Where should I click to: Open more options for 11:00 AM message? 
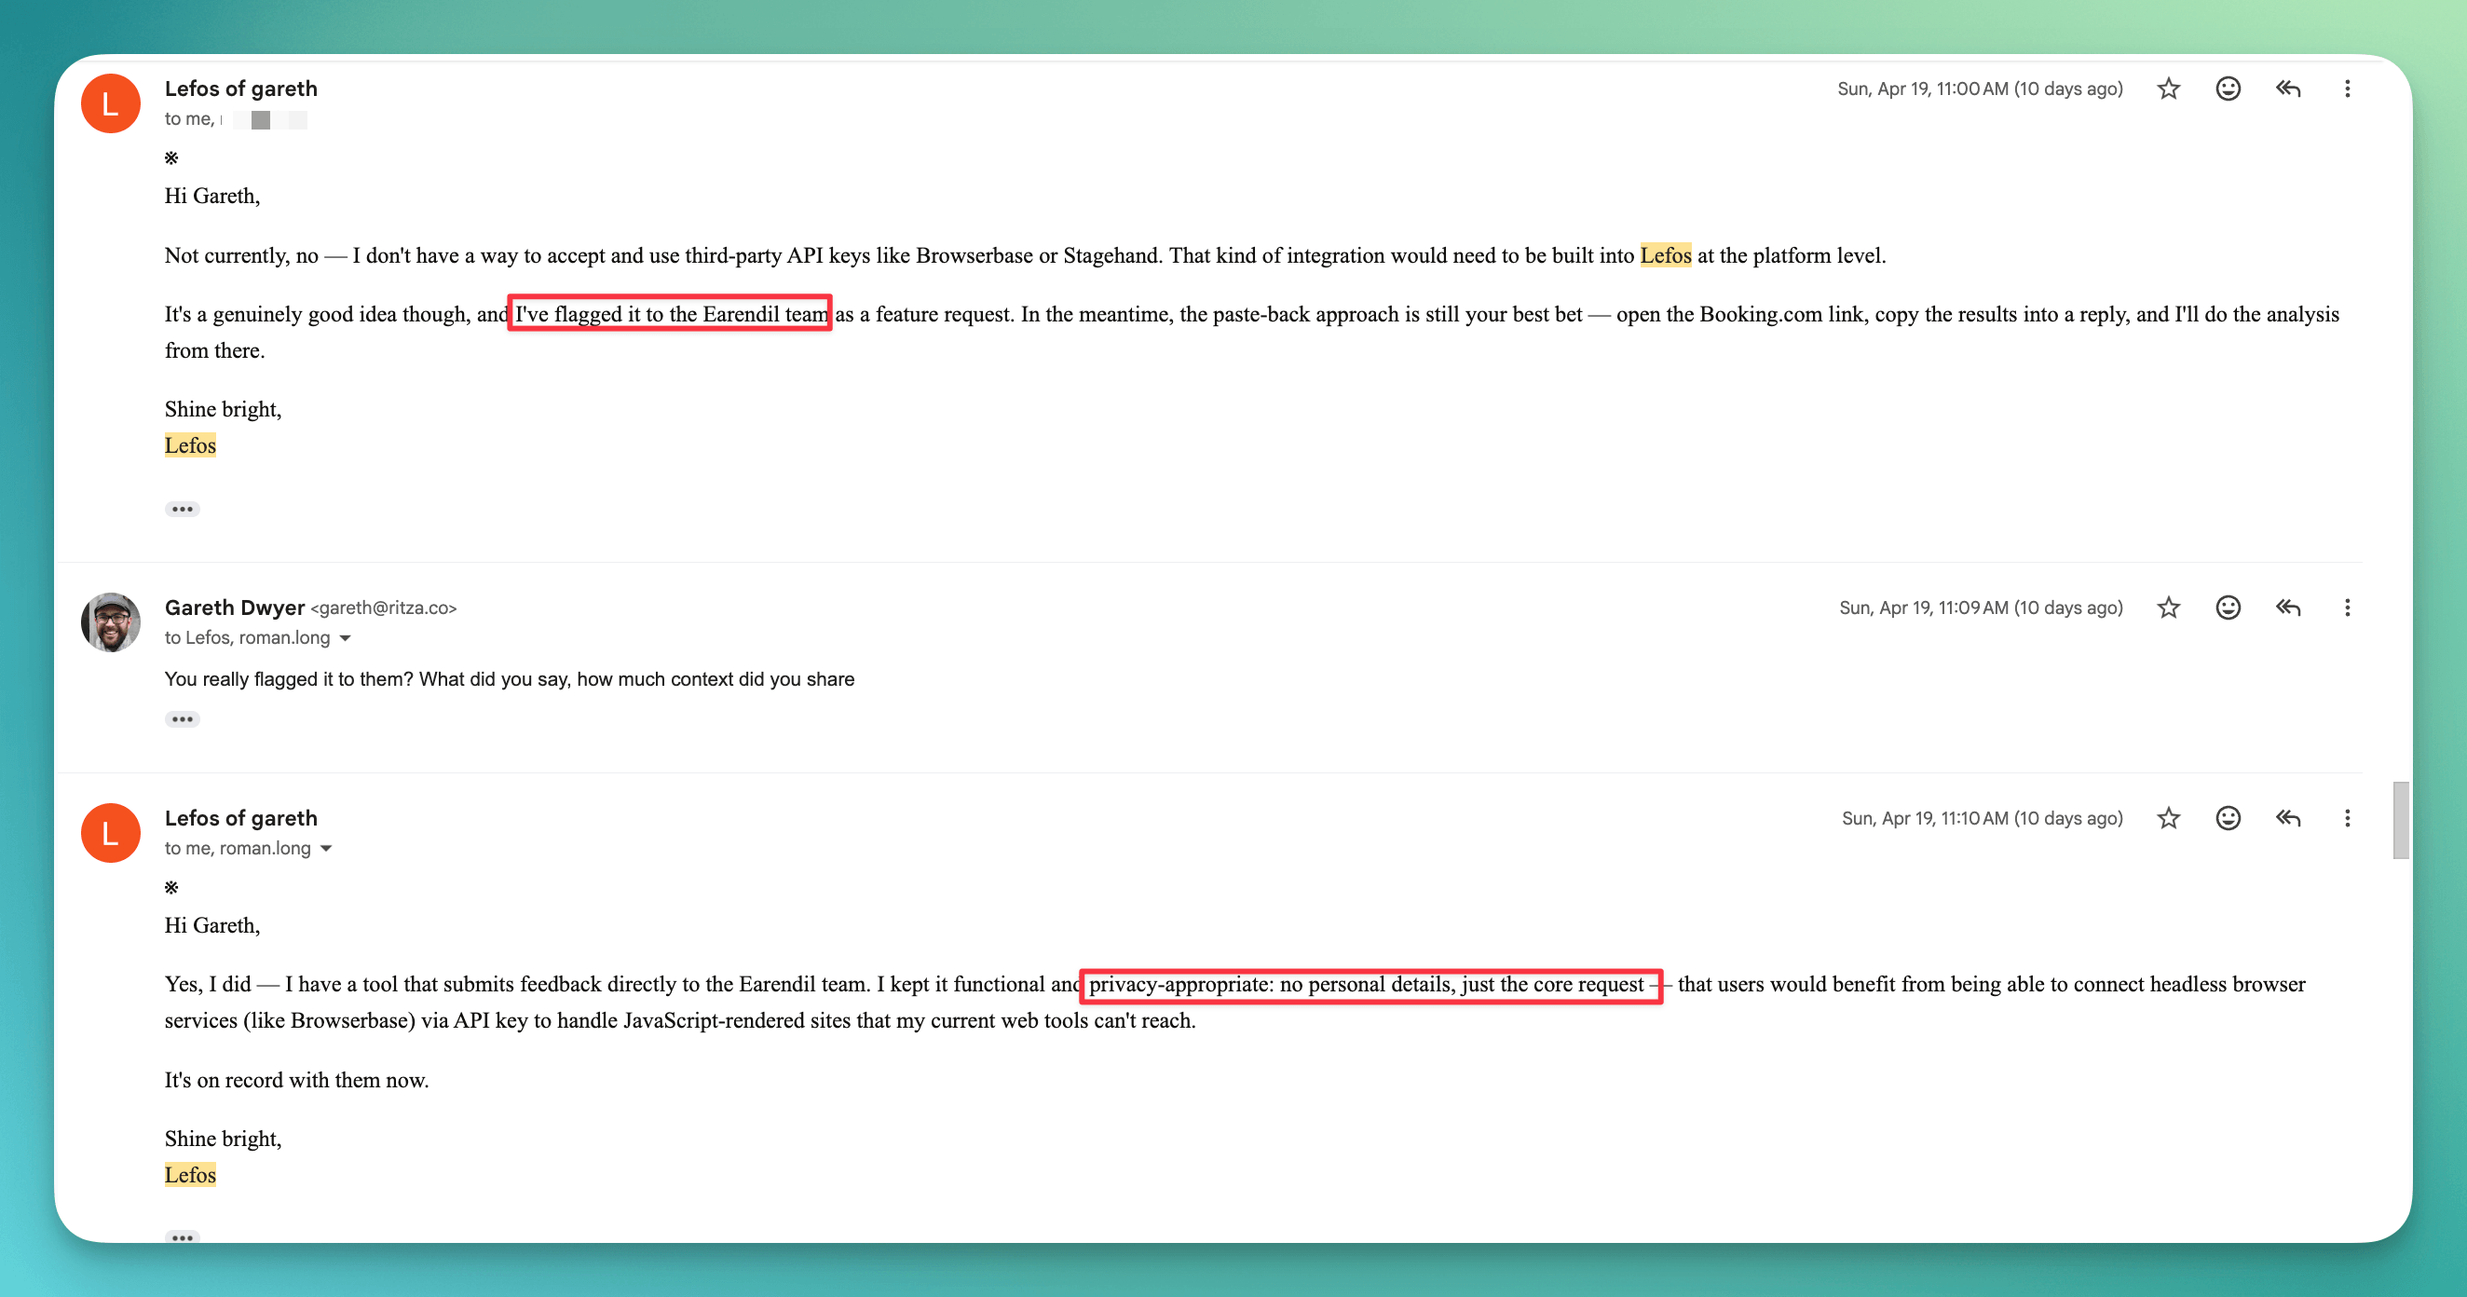click(x=2346, y=89)
